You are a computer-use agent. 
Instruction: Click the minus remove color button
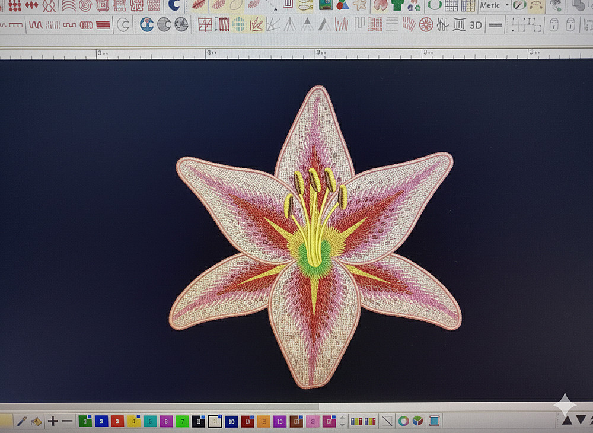(x=68, y=421)
